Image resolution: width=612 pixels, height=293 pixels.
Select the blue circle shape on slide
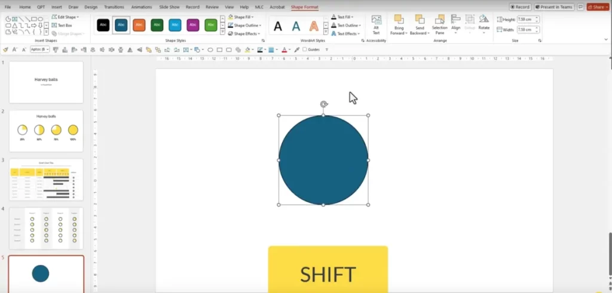pos(323,160)
